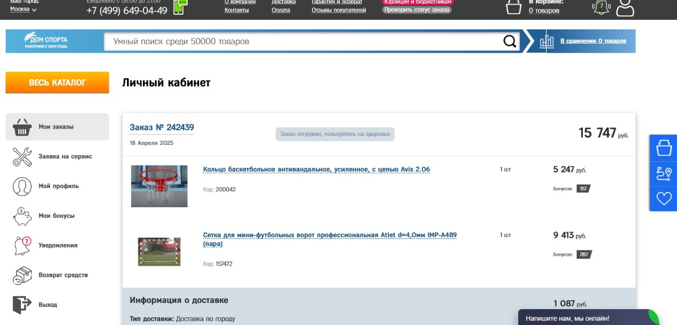677x325 pixels.
Task: Click the Юрлицам и бюджетникам badge
Action: [x=418, y=2]
